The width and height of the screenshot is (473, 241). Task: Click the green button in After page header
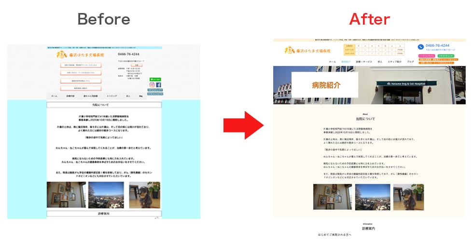coord(446,56)
